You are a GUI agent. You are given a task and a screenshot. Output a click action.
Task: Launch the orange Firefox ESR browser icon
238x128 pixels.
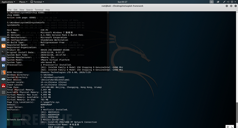3,46
